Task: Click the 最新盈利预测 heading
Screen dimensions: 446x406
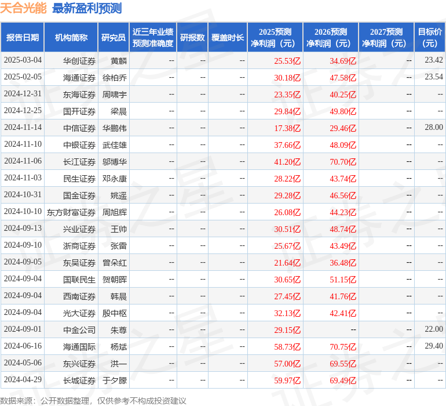Action: point(87,8)
